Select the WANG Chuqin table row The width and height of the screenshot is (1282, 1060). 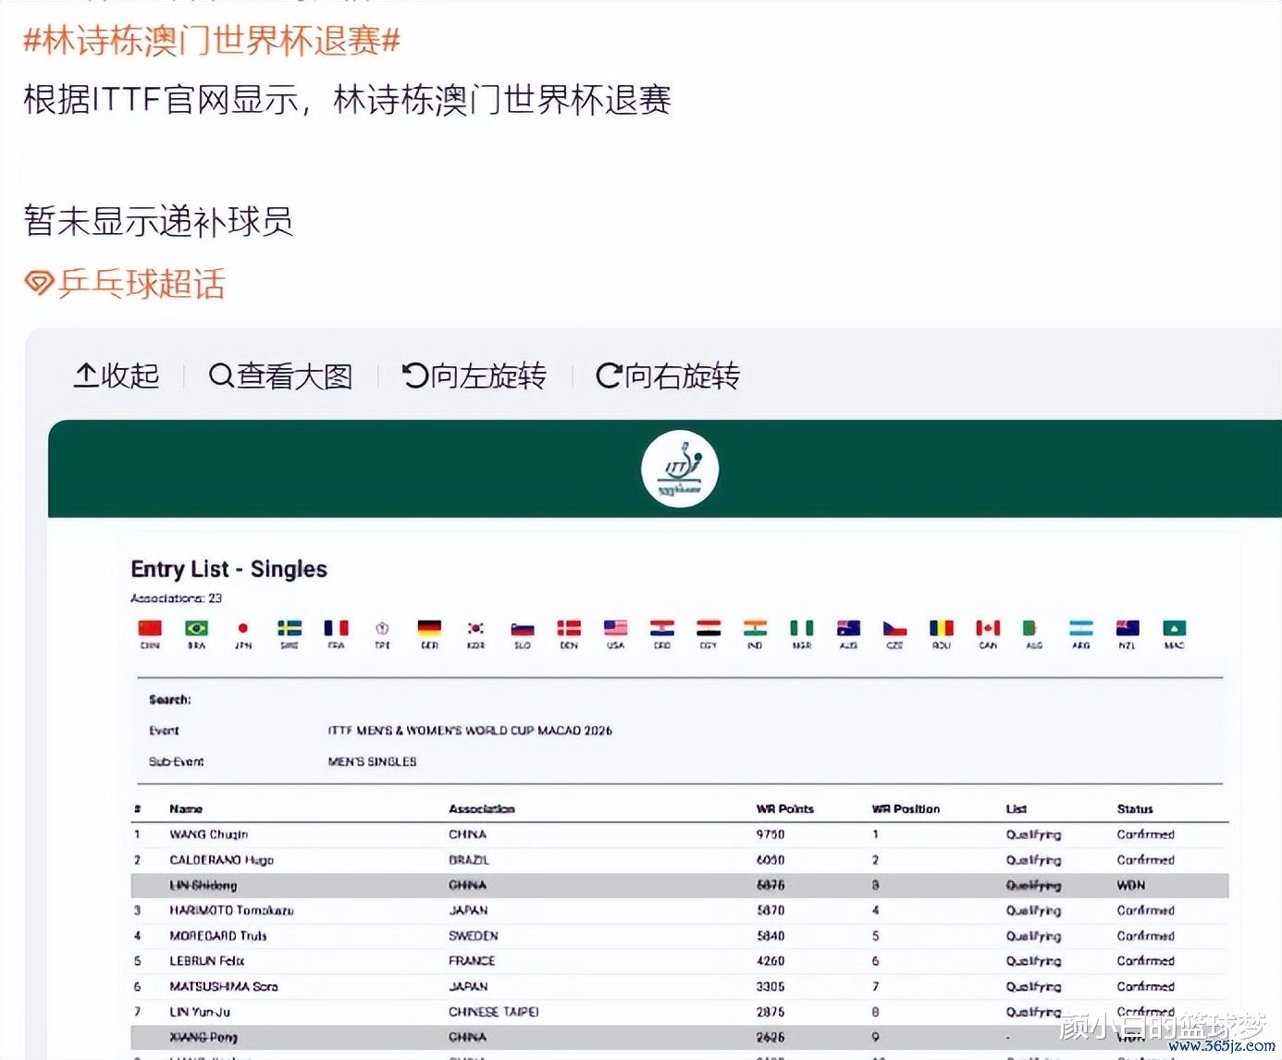pos(679,834)
